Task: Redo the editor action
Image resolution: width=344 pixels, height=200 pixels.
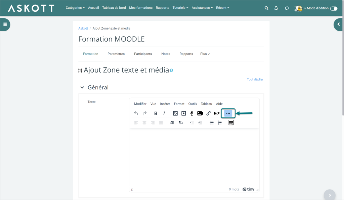Action: pyautogui.click(x=144, y=113)
